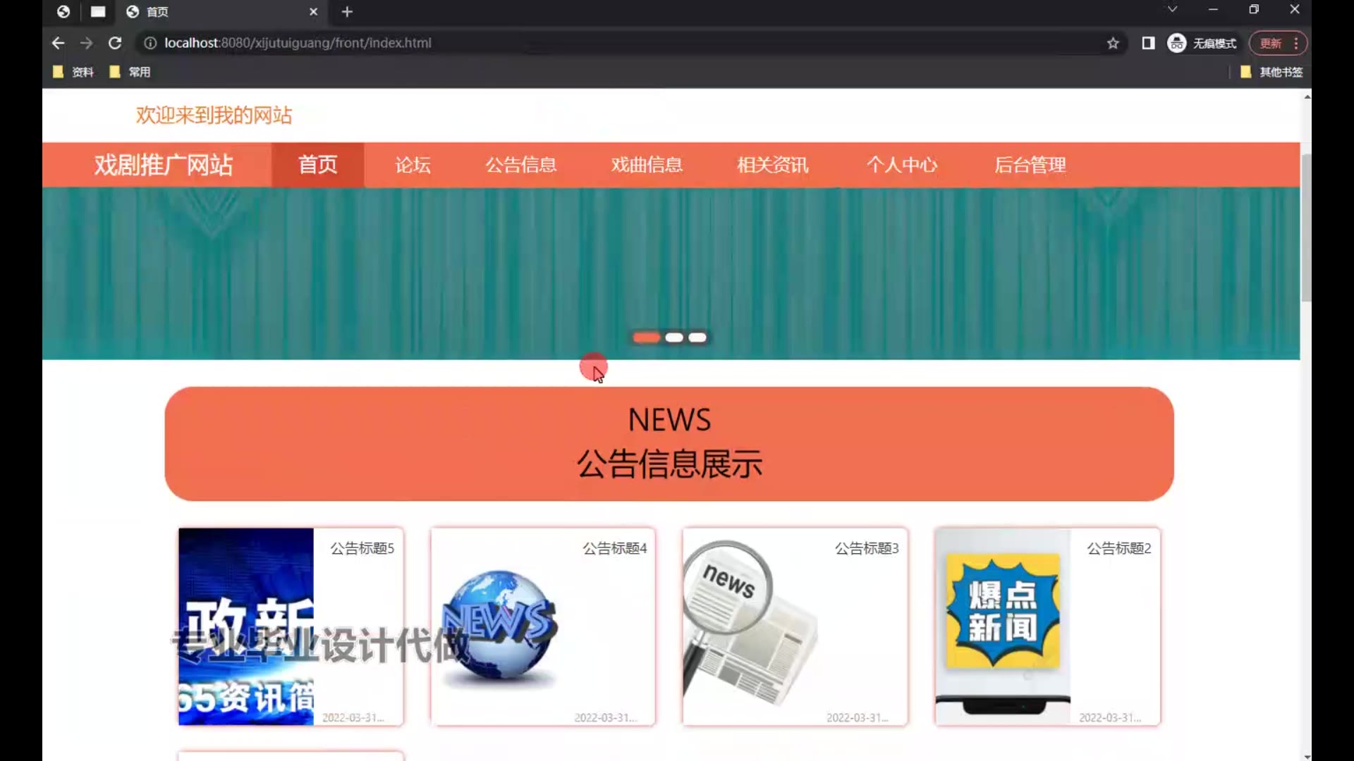Select the second carousel indicator dot
This screenshot has height=761, width=1354.
tap(674, 338)
